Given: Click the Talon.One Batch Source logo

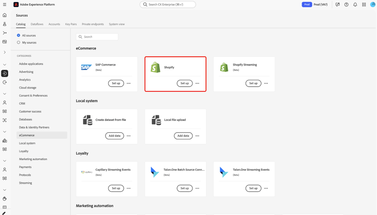Looking at the screenshot, I should 155,172.
